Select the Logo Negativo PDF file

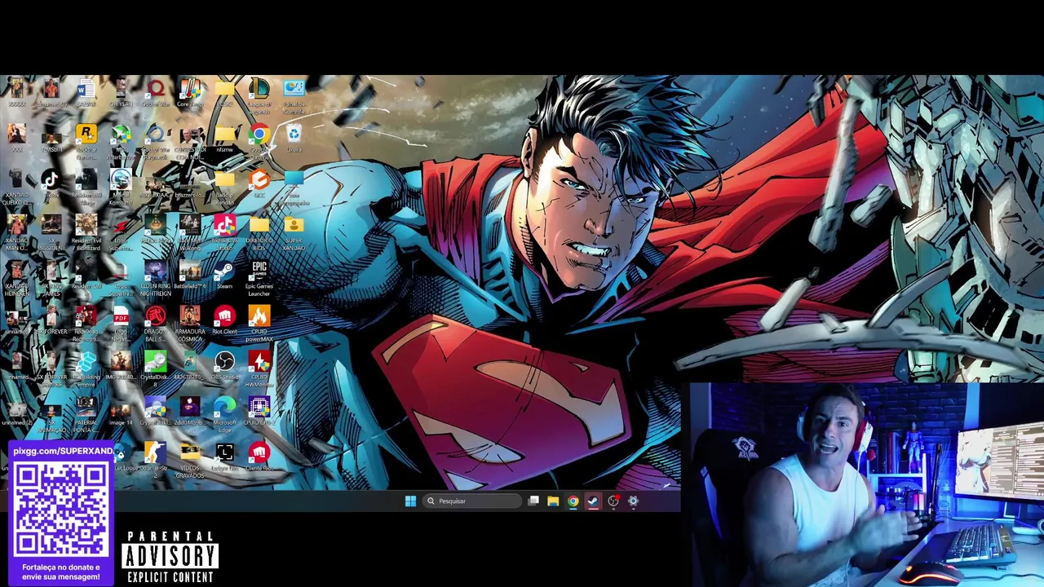coord(121,324)
